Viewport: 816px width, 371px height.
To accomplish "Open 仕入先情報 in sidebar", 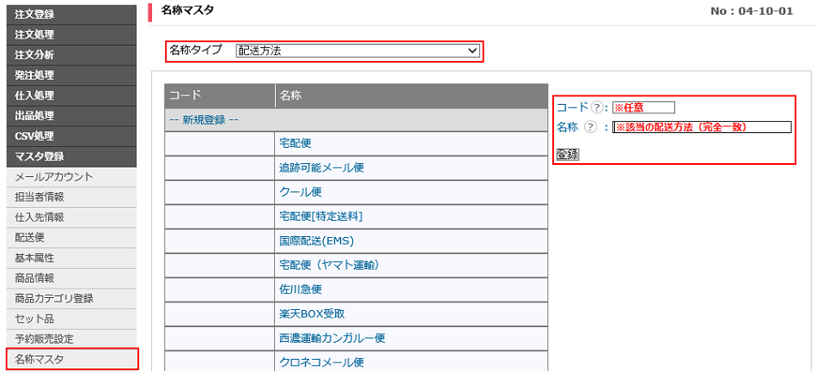I will click(71, 217).
